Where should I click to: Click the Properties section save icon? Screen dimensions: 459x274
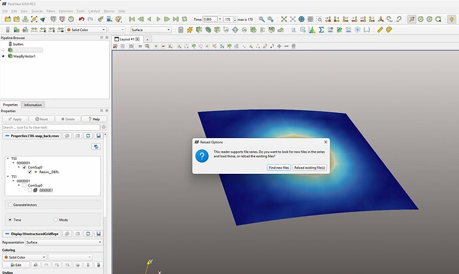[x=98, y=136]
